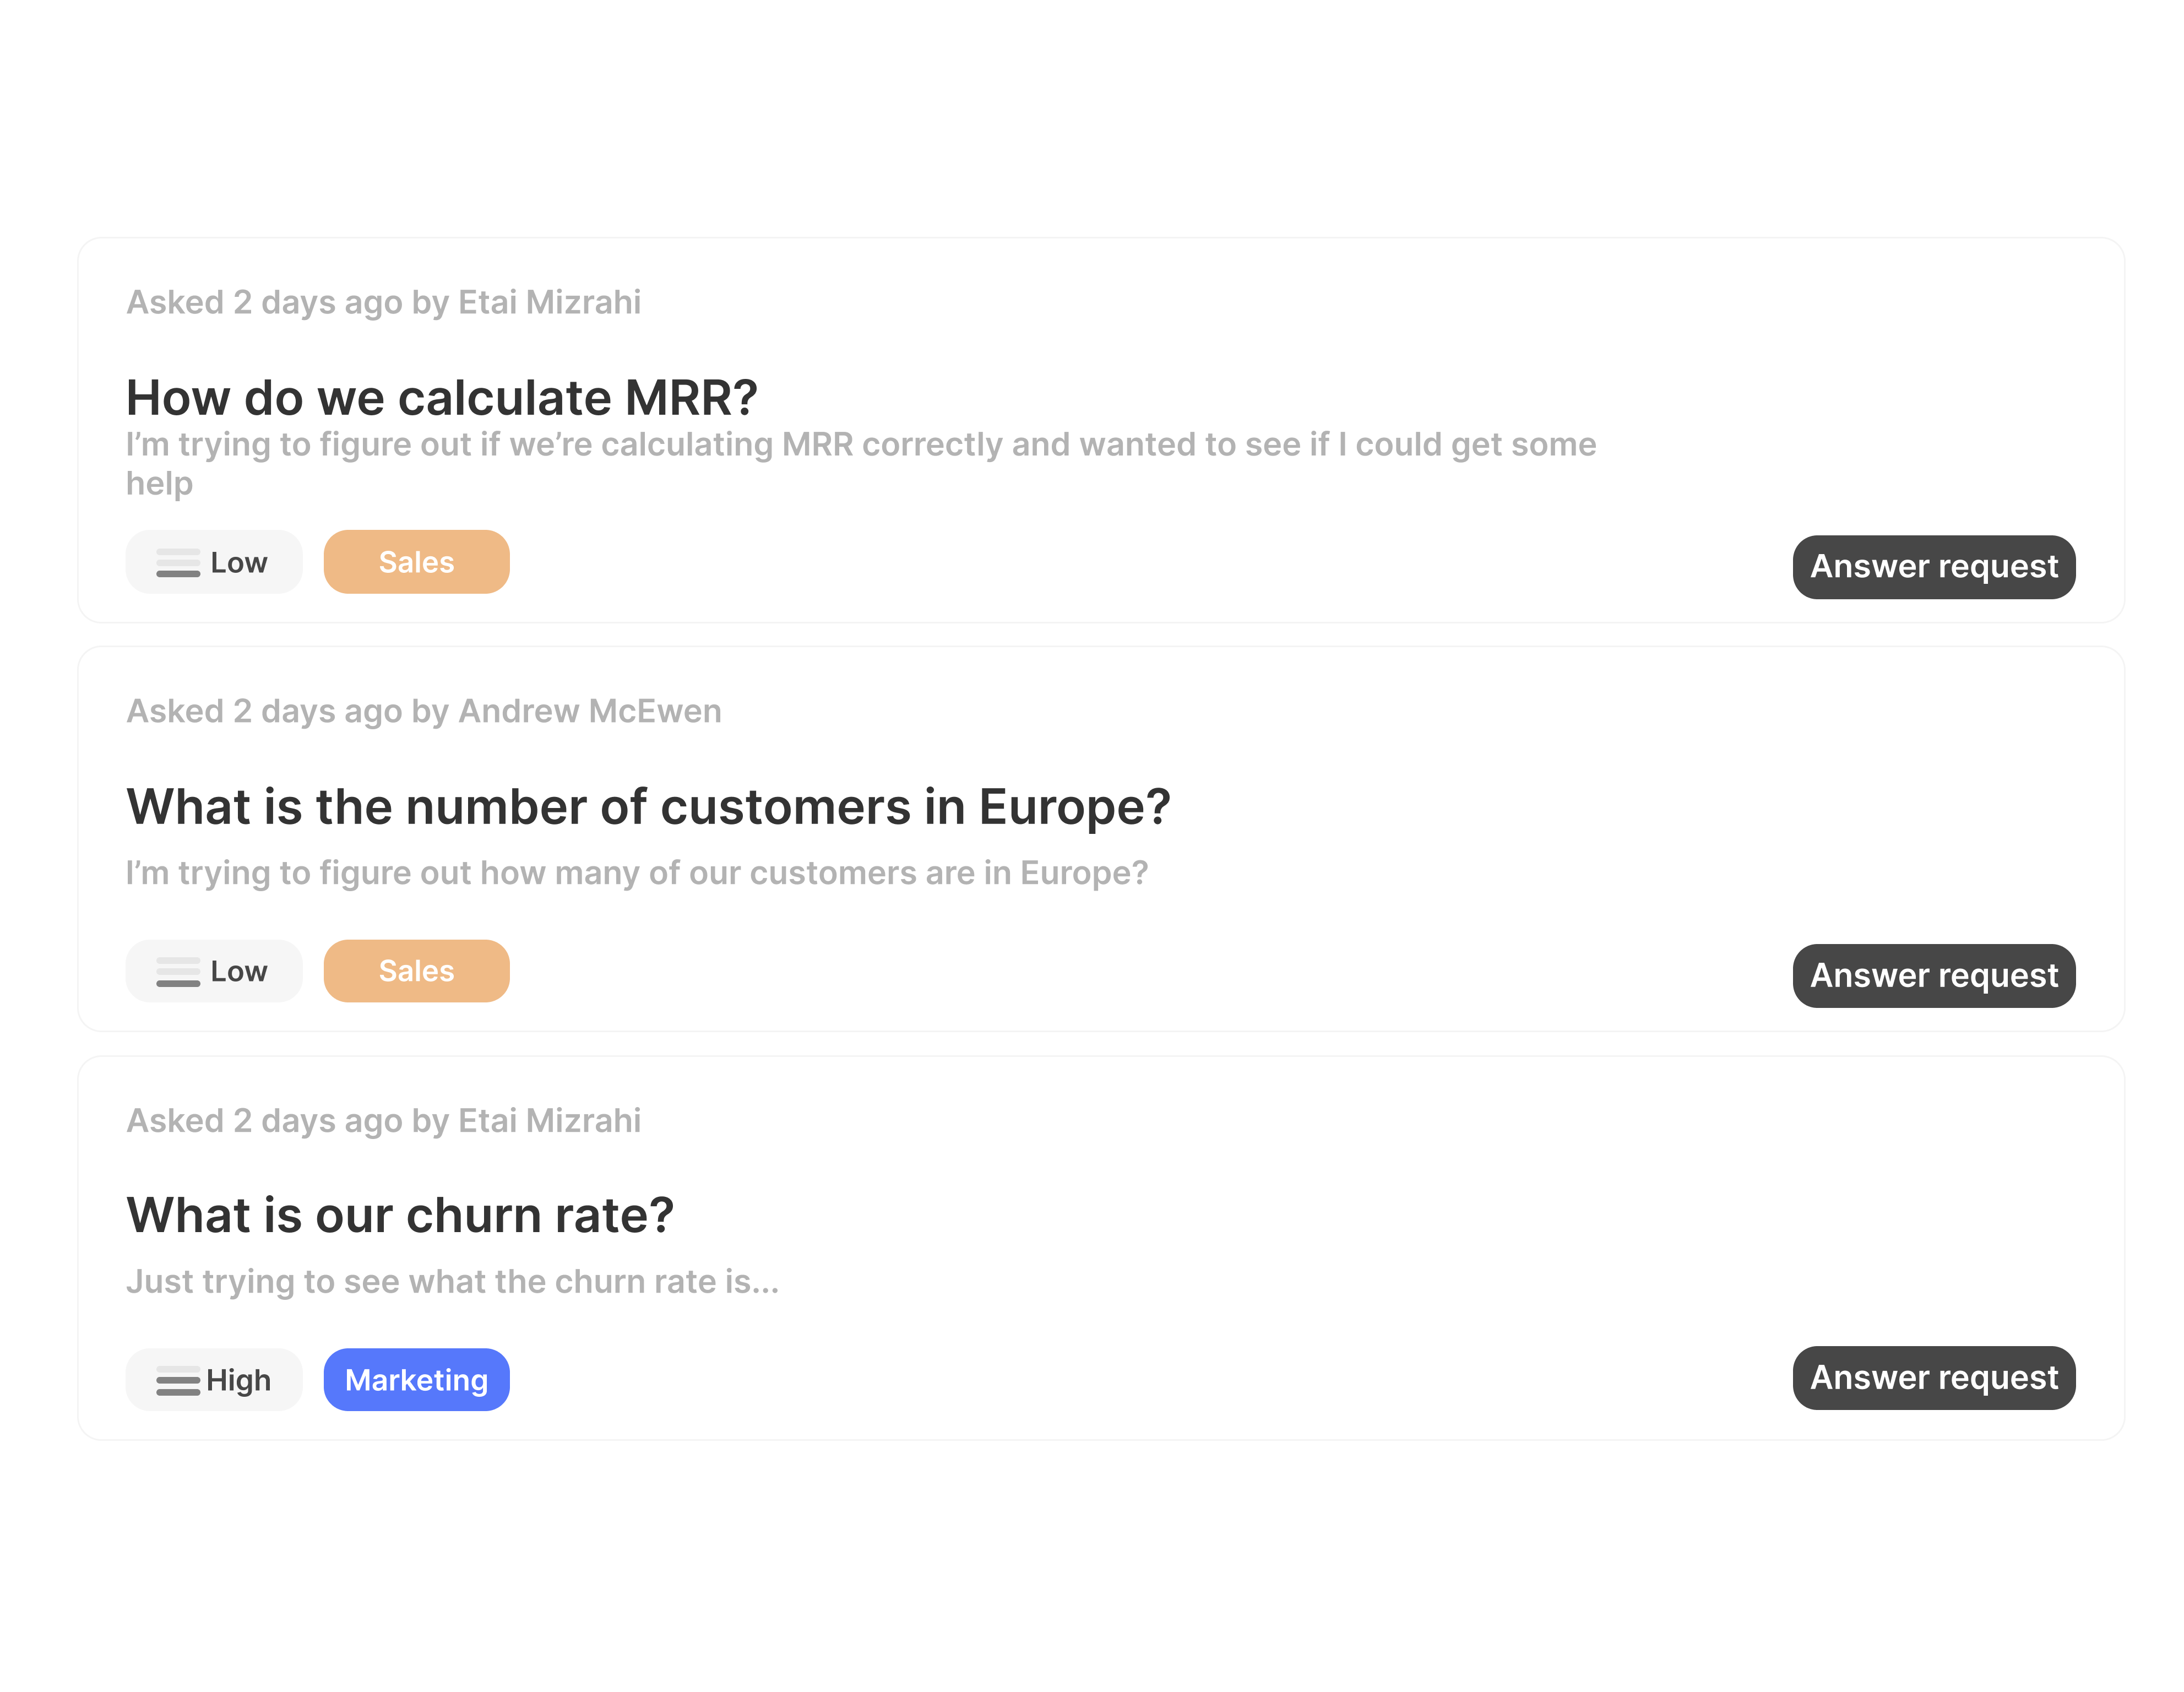Viewport: 2184px width, 1692px height.
Task: Click the Sales tag on the MRR question
Action: (x=416, y=562)
